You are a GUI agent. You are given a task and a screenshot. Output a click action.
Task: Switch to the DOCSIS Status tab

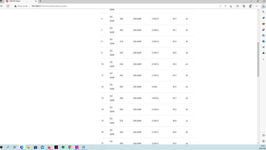click(x=21, y=1)
